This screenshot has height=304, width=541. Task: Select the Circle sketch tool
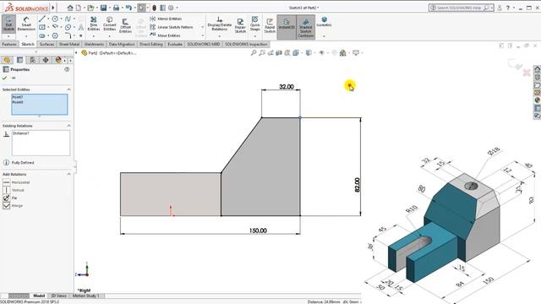55,19
